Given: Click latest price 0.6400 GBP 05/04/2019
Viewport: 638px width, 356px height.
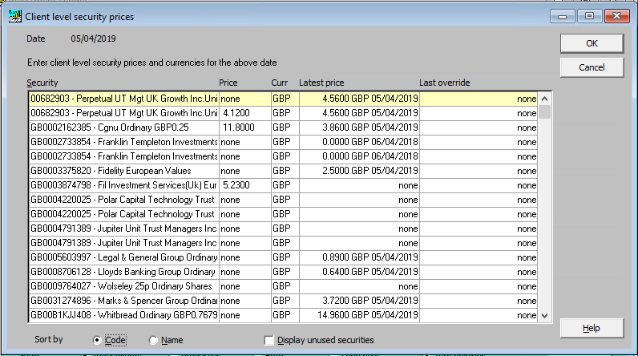Looking at the screenshot, I should pyautogui.click(x=359, y=272).
